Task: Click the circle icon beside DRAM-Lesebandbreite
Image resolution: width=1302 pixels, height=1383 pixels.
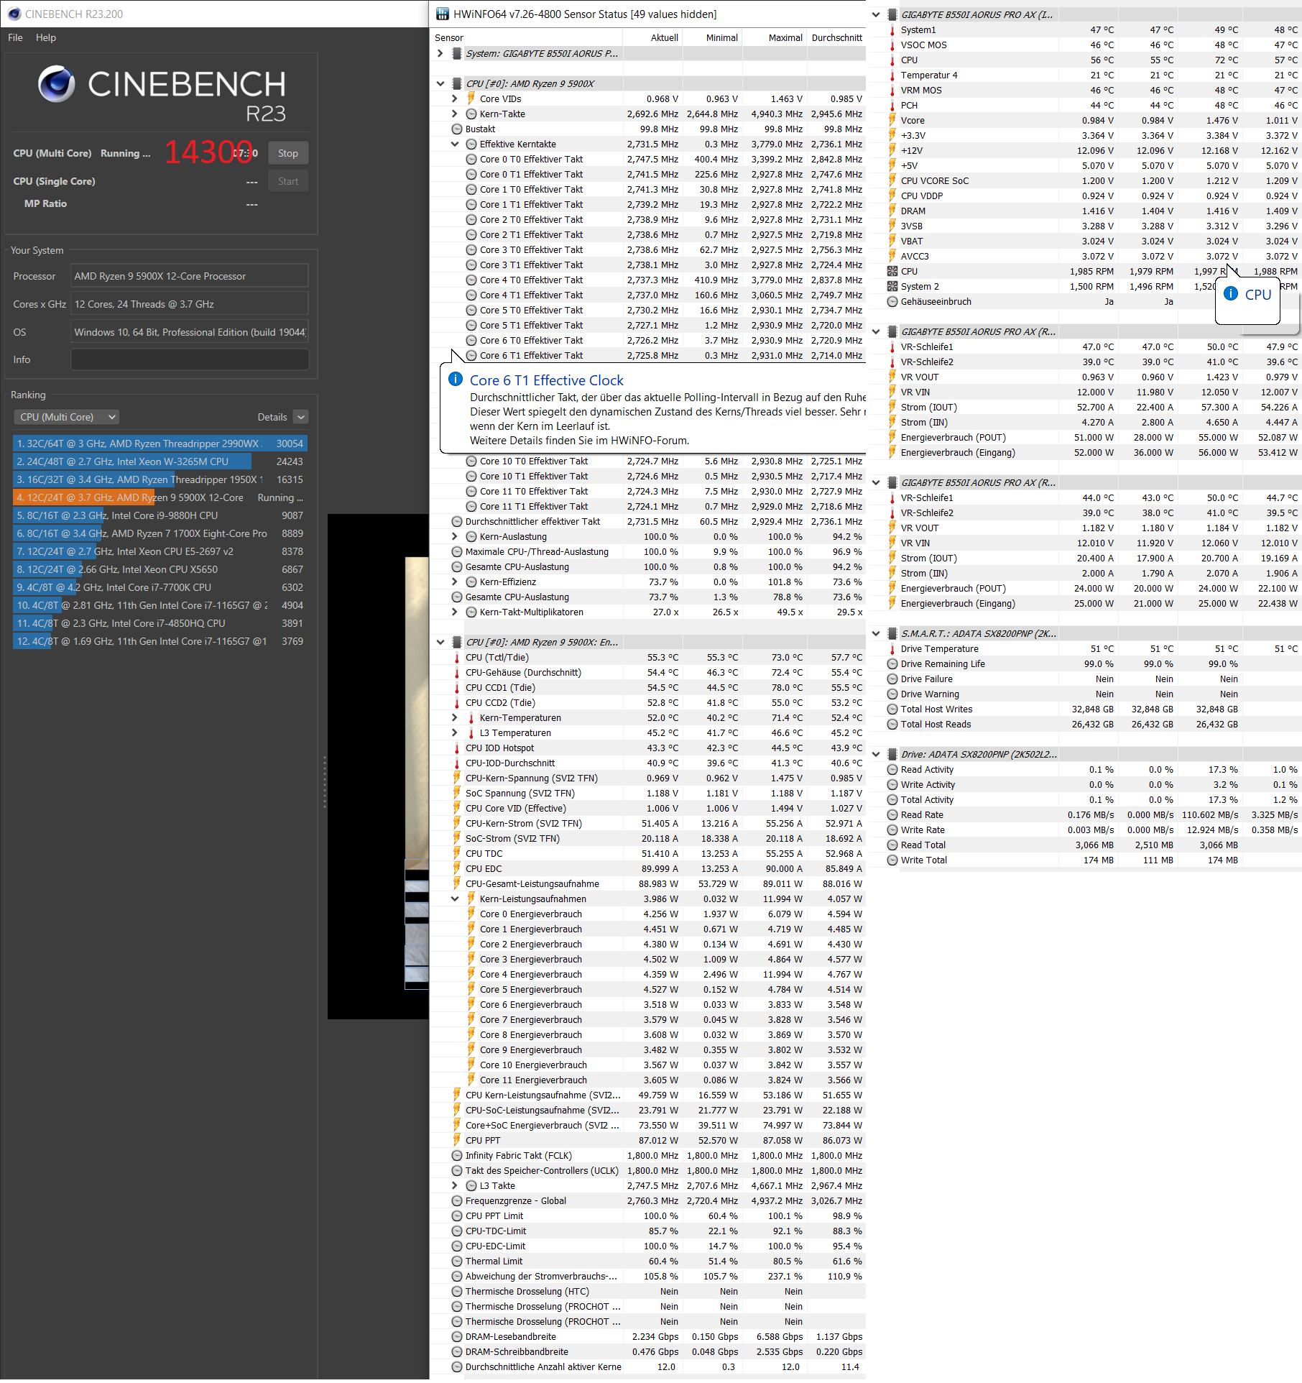Action: click(457, 1336)
